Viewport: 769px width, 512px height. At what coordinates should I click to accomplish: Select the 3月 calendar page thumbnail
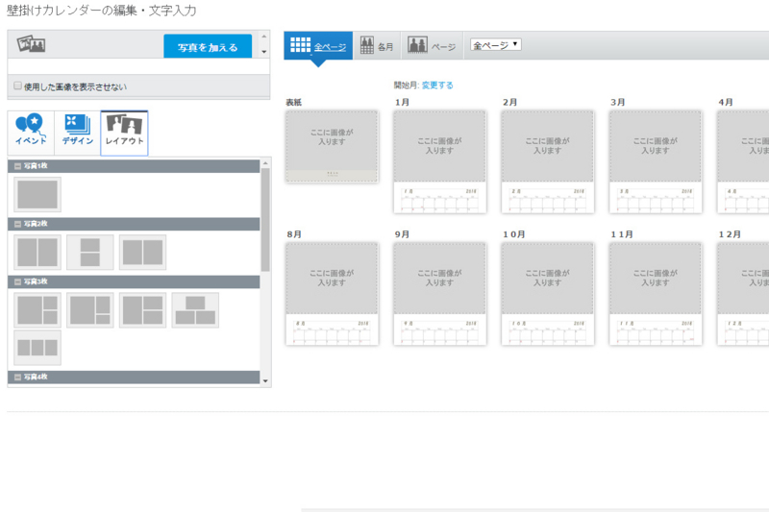(656, 161)
